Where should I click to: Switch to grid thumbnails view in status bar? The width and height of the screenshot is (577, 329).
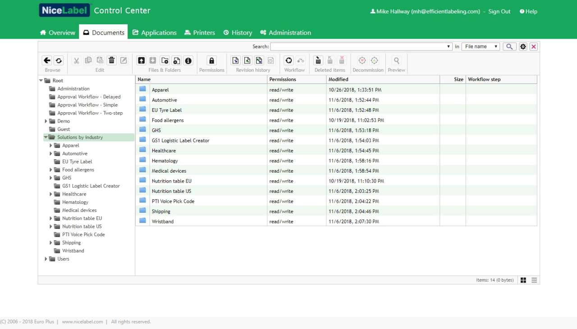click(523, 280)
